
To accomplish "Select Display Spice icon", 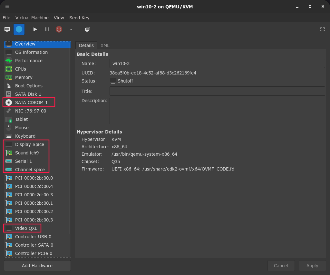I will pyautogui.click(x=9, y=144).
